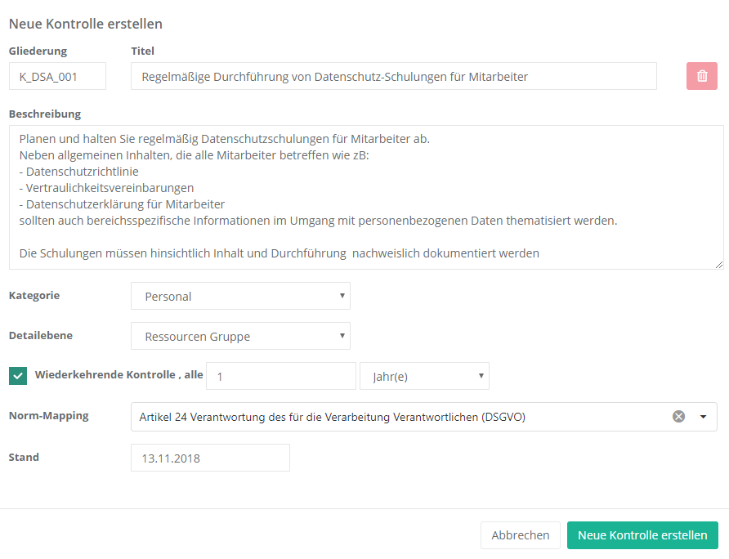This screenshot has height=559, width=729.
Task: Open the Detailebene dropdown showing Ressourcen Gruppe
Action: 240,336
